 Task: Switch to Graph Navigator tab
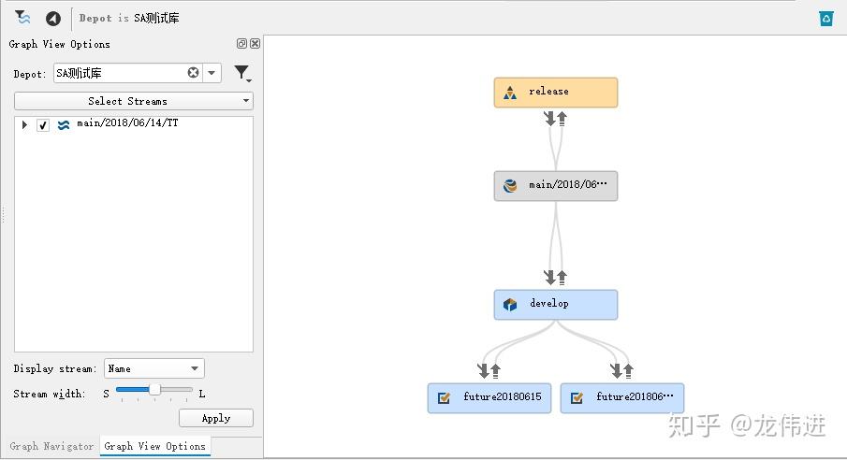(x=51, y=447)
